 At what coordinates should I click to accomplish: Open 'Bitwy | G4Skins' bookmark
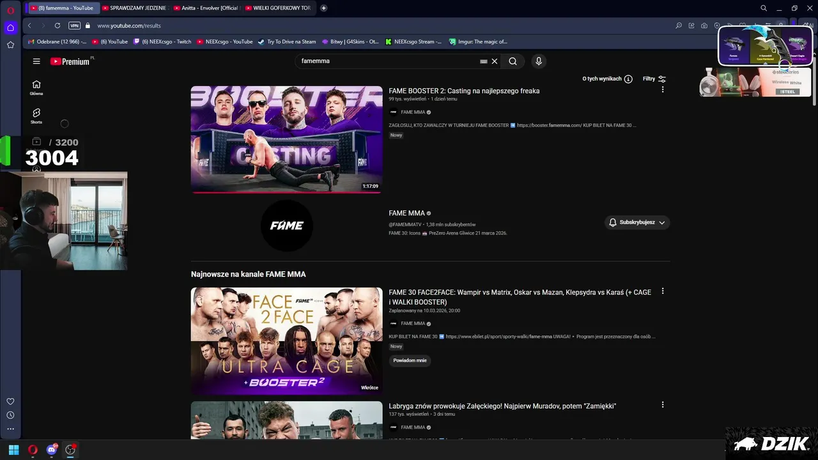(x=351, y=42)
